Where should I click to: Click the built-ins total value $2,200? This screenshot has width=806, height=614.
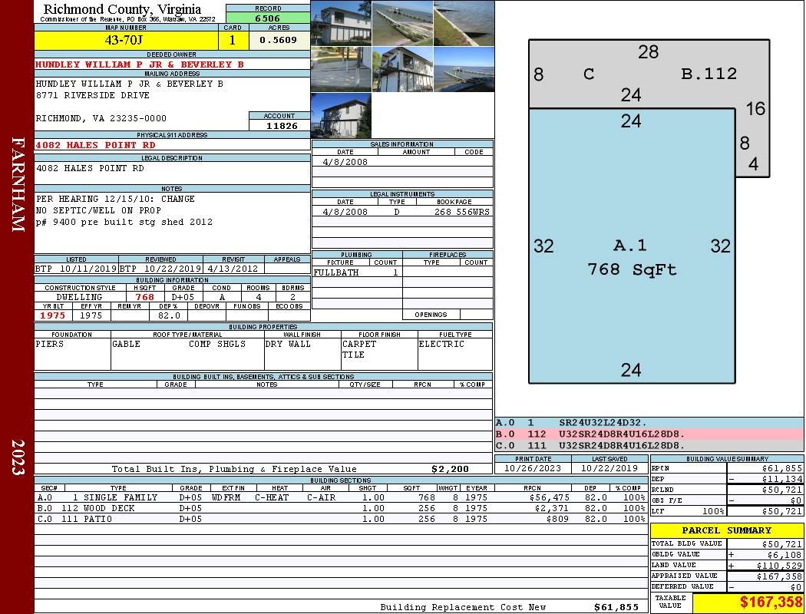(450, 469)
